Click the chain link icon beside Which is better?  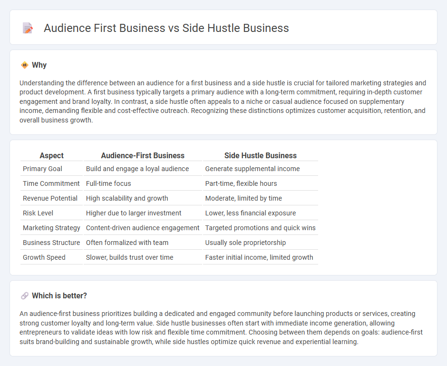click(25, 296)
